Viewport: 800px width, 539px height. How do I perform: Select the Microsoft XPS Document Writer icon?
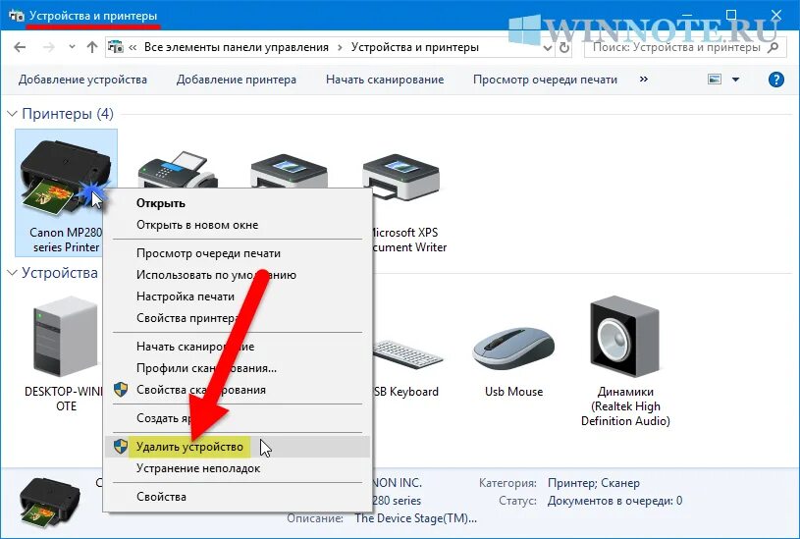[401, 177]
